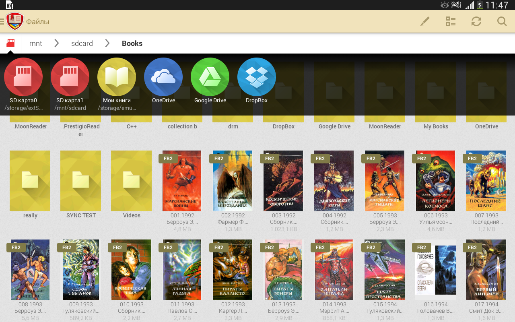The image size is (515, 322).
Task: Select sdcard in the breadcrumb path
Action: (82, 43)
